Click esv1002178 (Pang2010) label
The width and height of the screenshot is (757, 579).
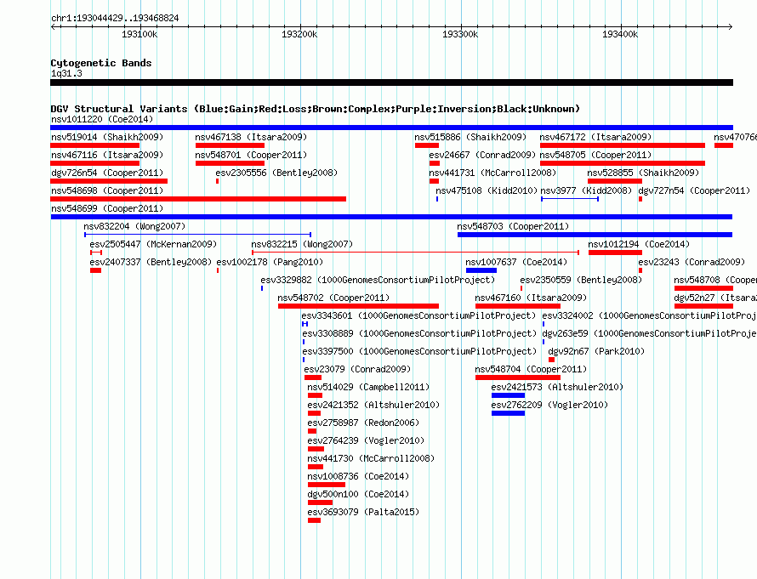(270, 262)
